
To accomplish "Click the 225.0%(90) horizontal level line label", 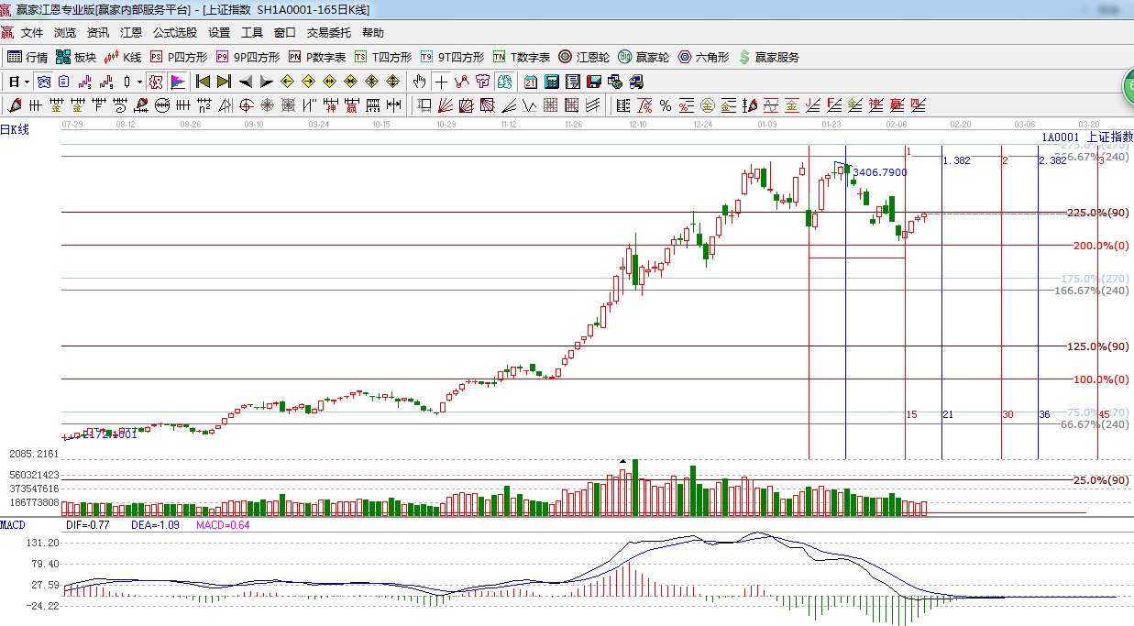I will [1097, 213].
